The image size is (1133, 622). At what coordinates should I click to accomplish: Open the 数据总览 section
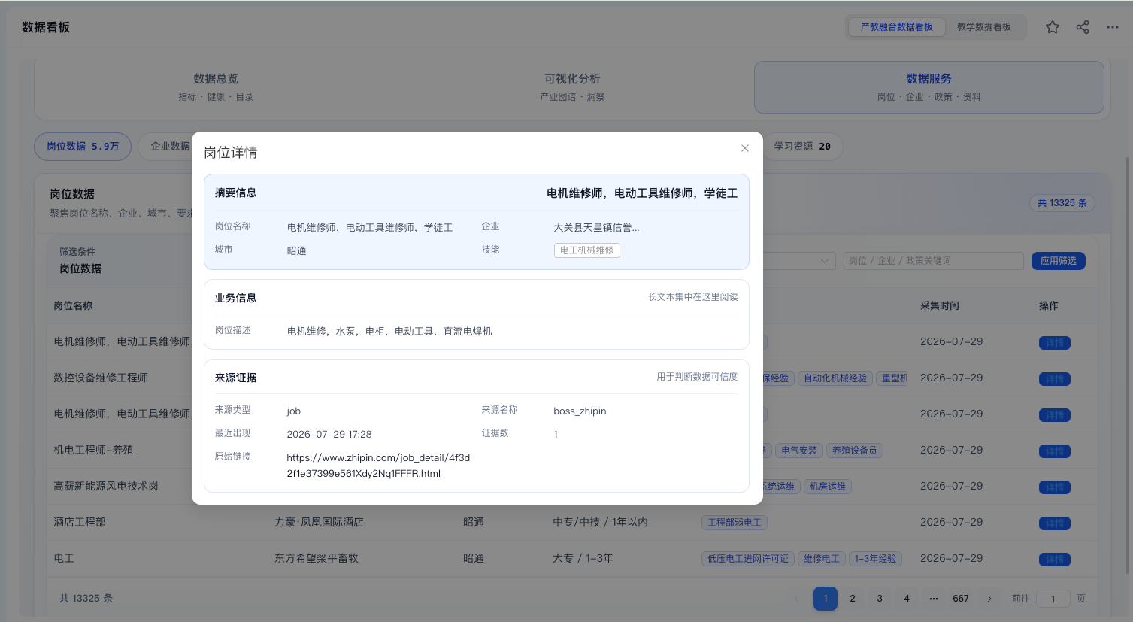point(216,87)
